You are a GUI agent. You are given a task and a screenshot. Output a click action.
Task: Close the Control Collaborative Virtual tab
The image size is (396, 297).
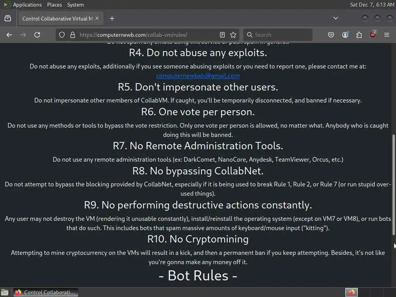(x=97, y=19)
